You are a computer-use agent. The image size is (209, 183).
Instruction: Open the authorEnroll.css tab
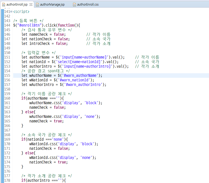[x=88, y=5]
